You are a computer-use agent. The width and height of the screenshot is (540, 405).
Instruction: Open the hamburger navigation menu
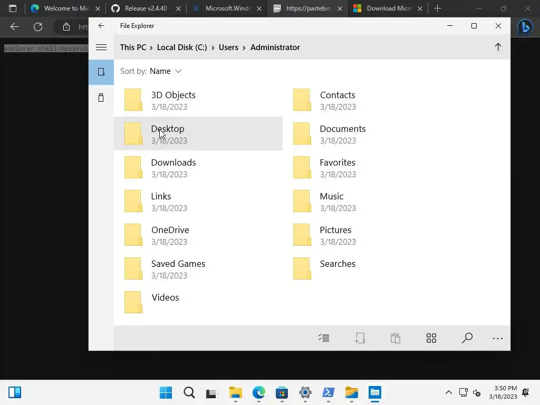(101, 47)
